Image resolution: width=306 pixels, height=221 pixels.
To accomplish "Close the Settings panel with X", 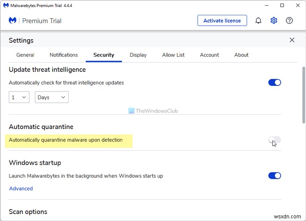I will coord(292,40).
